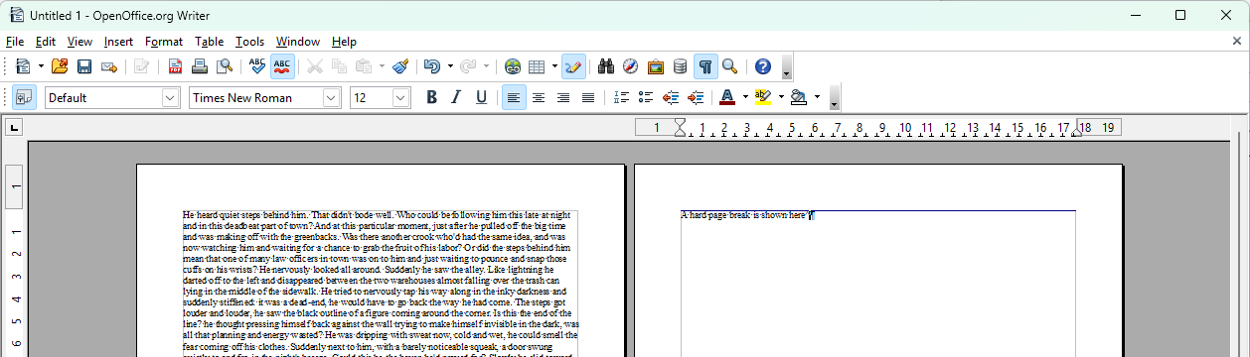Increase the paragraph indent

pos(696,97)
